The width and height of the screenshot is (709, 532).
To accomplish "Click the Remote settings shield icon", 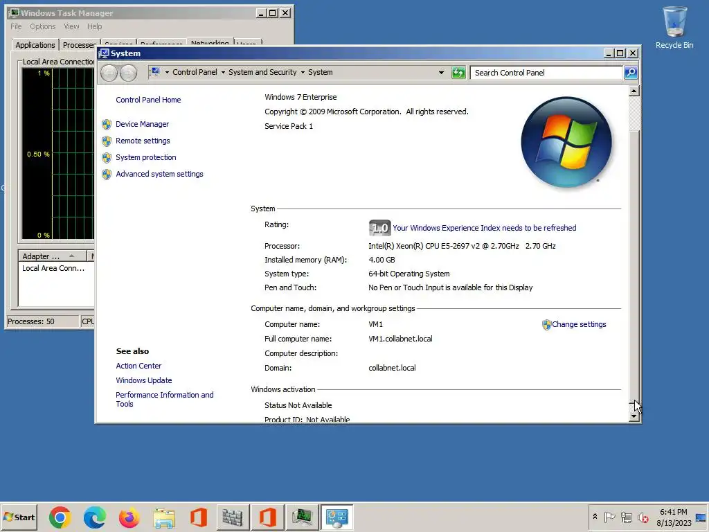I will pyautogui.click(x=107, y=141).
